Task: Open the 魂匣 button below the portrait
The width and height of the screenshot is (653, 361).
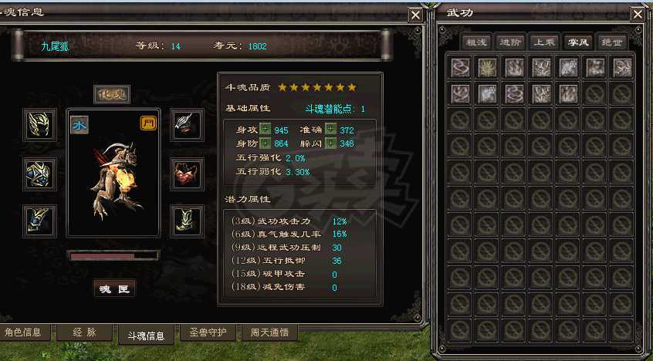Action: (114, 288)
